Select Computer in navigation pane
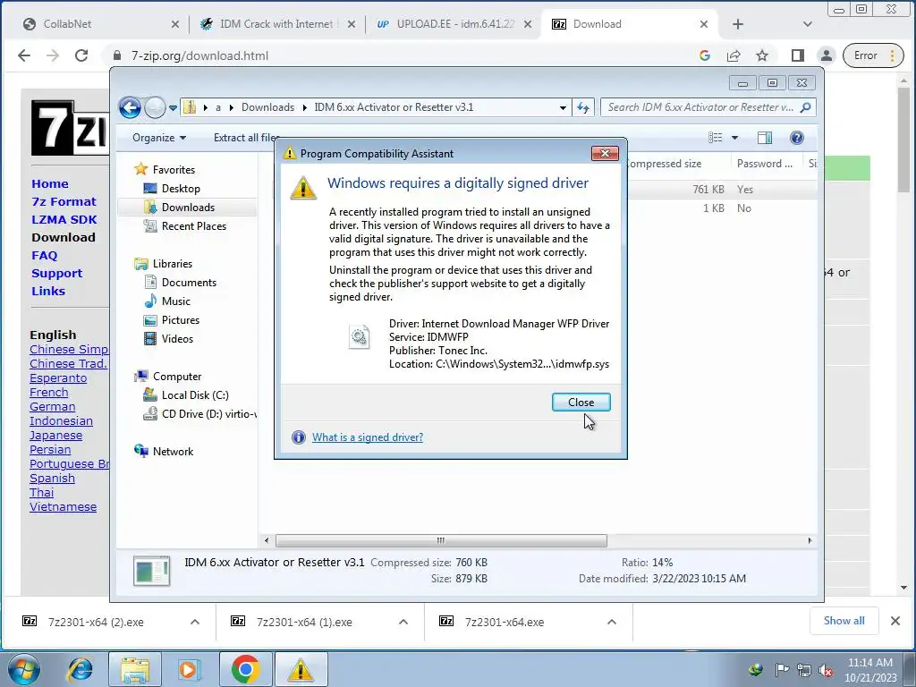Image resolution: width=916 pixels, height=687 pixels. tap(177, 377)
